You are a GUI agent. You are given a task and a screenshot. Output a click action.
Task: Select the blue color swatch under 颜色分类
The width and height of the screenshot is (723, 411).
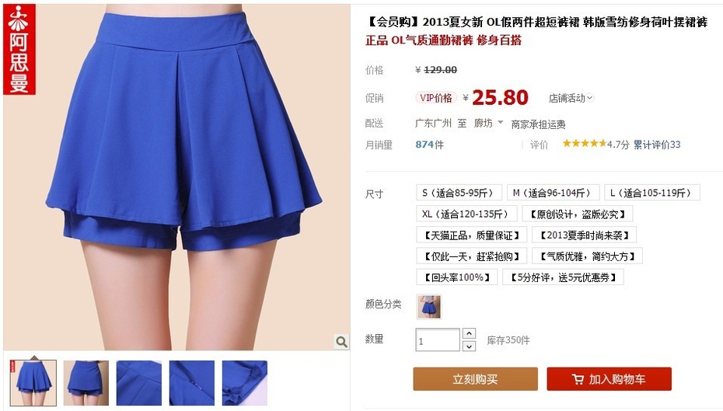[429, 307]
